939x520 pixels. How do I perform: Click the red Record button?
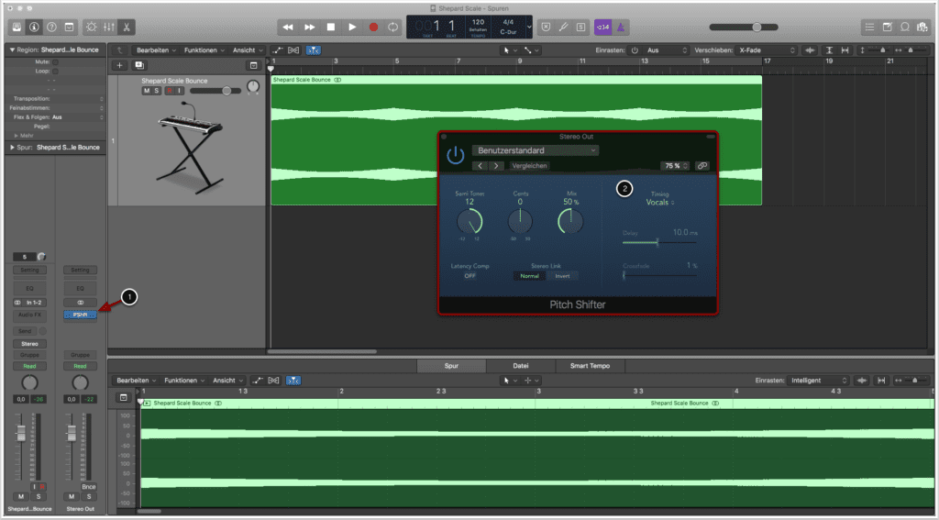373,28
